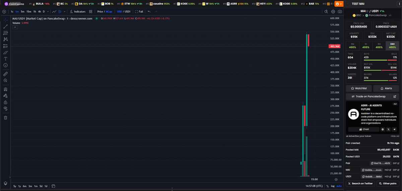
Task: Switch chart to MCap mode
Action: (109, 11)
